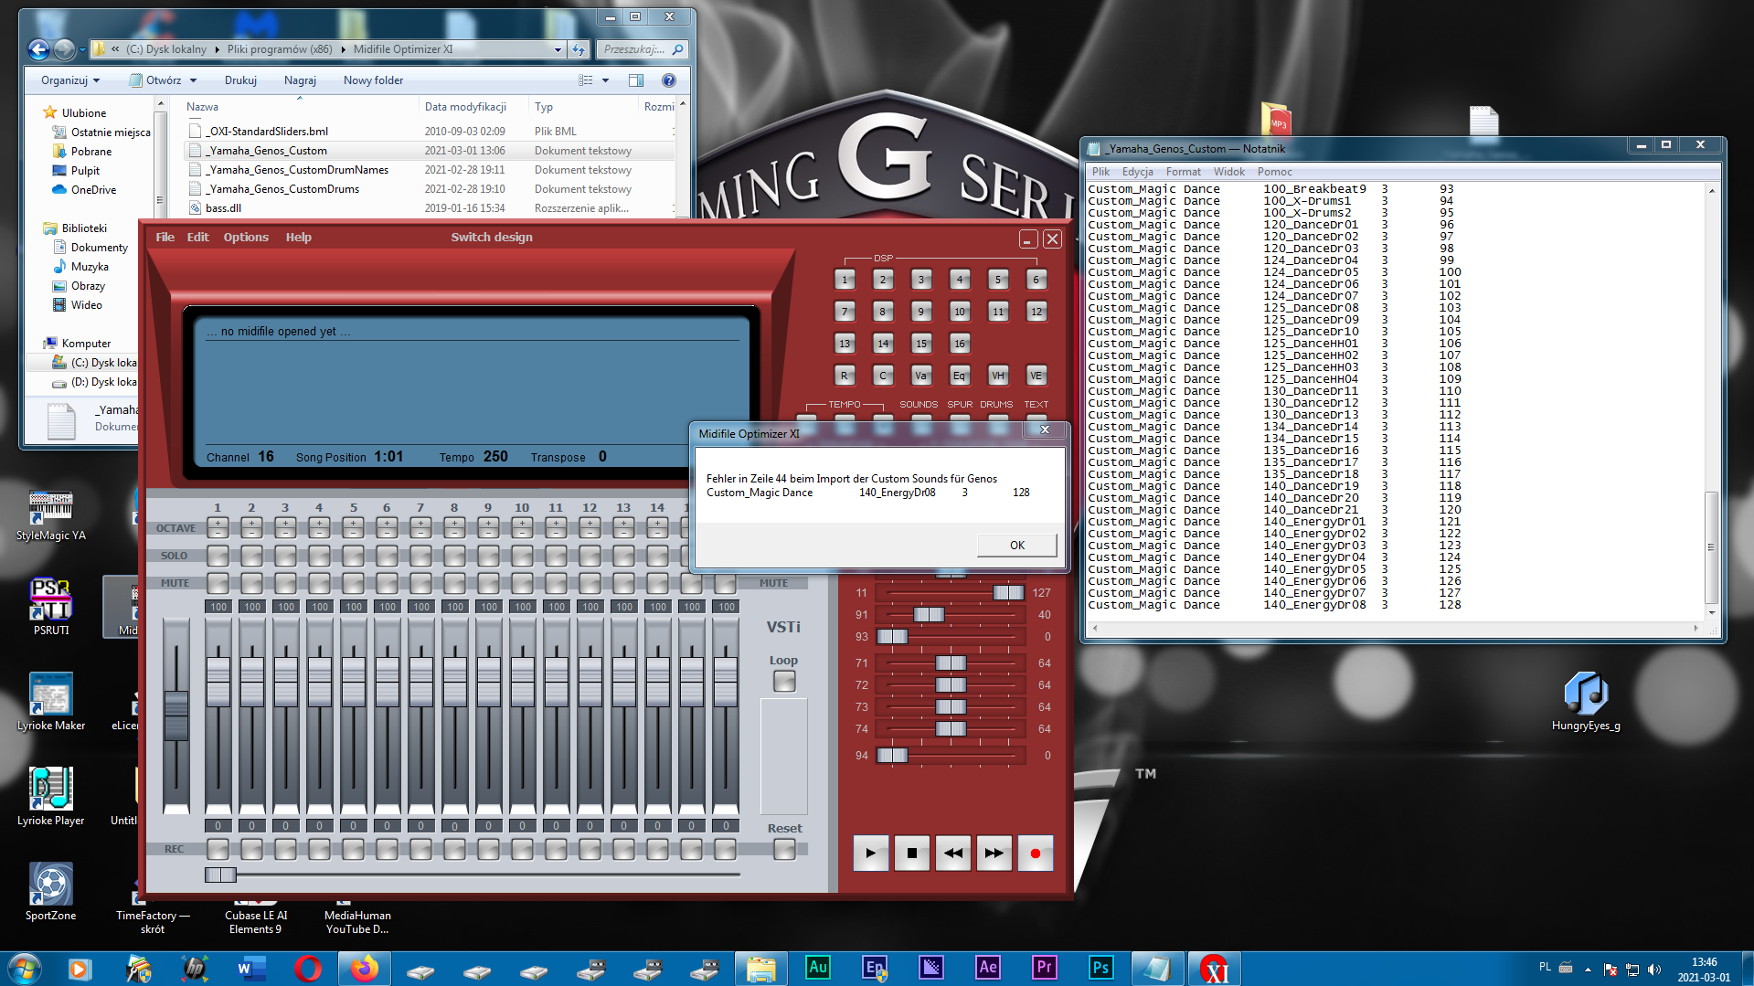The height and width of the screenshot is (986, 1754).
Task: Open Adobe After Effects from the taskbar
Action: [x=988, y=968]
